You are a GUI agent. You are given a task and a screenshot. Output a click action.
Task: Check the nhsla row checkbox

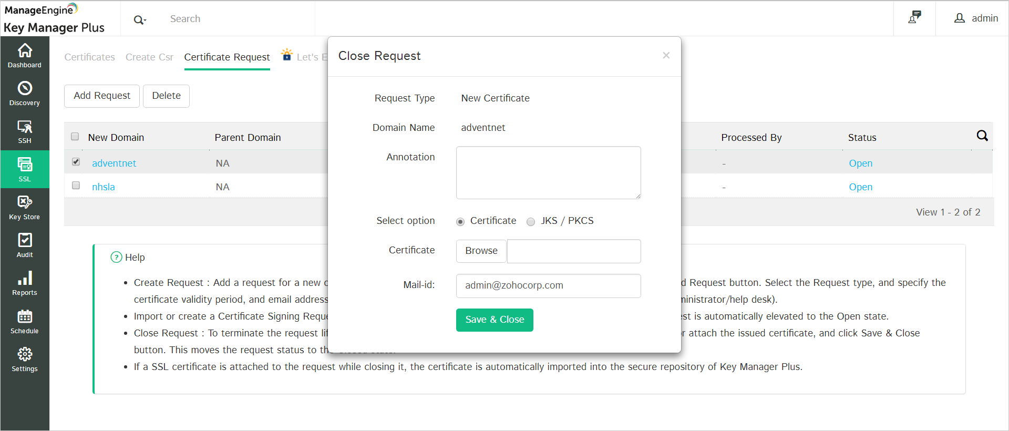point(76,186)
